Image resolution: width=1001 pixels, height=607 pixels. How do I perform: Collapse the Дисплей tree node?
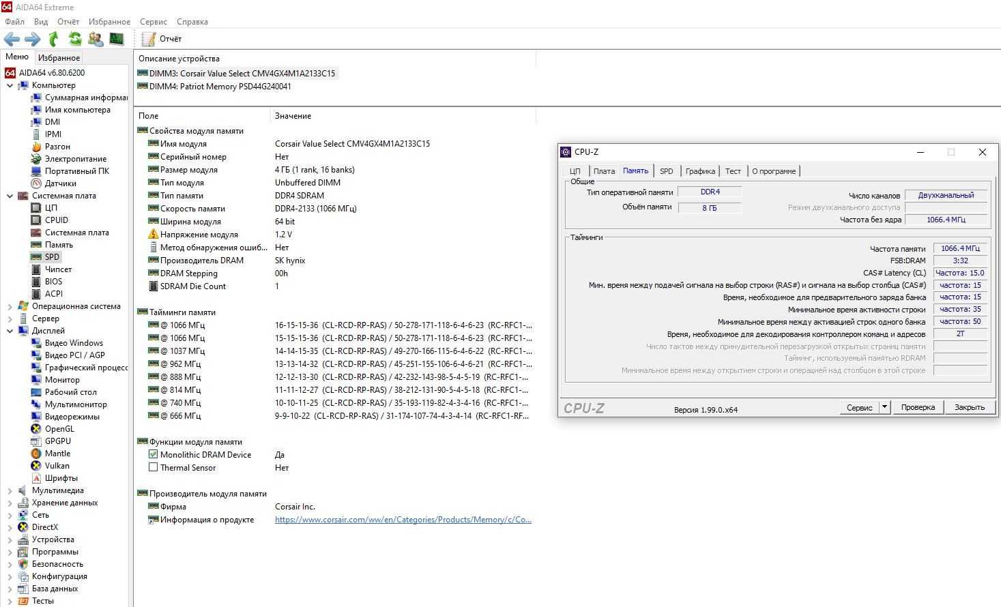pyautogui.click(x=10, y=331)
